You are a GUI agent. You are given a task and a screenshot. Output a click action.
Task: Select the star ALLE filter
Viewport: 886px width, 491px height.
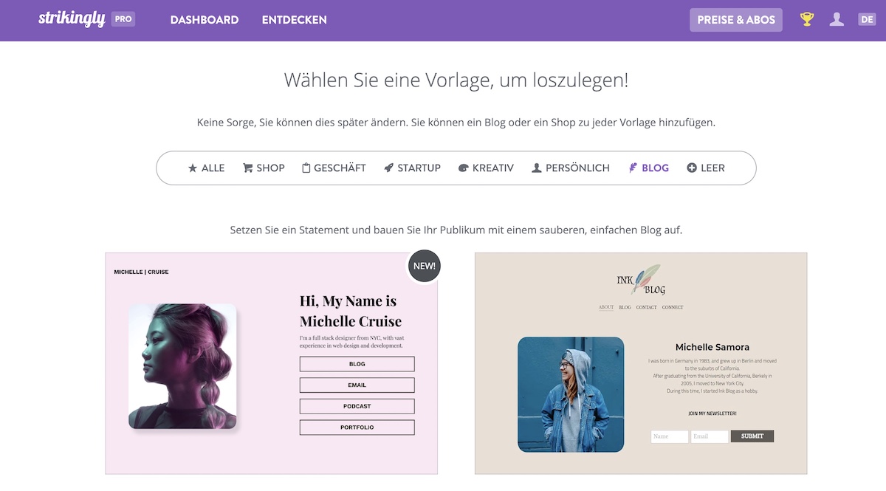click(206, 168)
